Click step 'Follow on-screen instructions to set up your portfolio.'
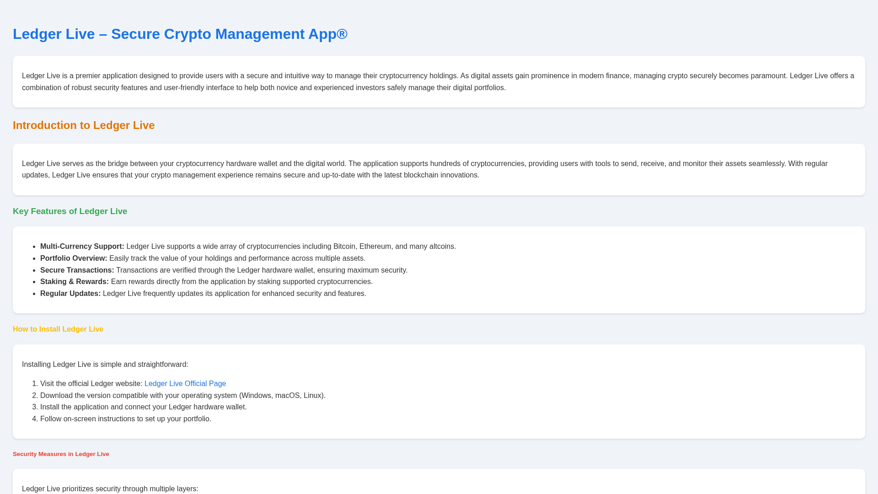This screenshot has height=494, width=878. tap(126, 419)
